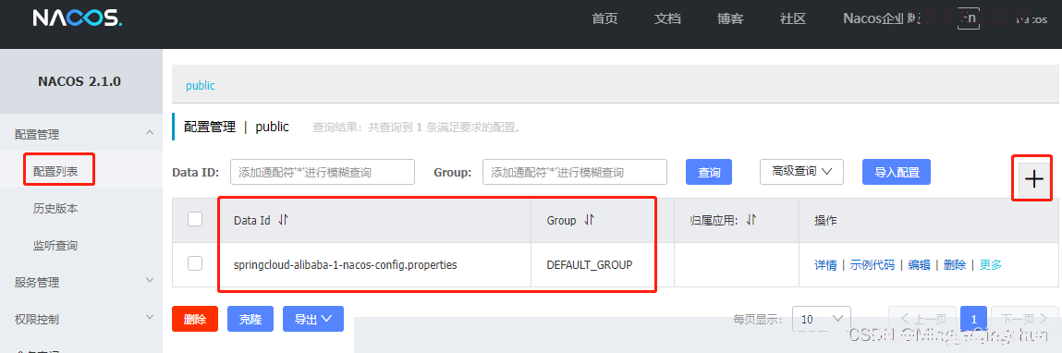Image resolution: width=1062 pixels, height=353 pixels.
Task: Click the 导入配置 button
Action: tap(896, 172)
